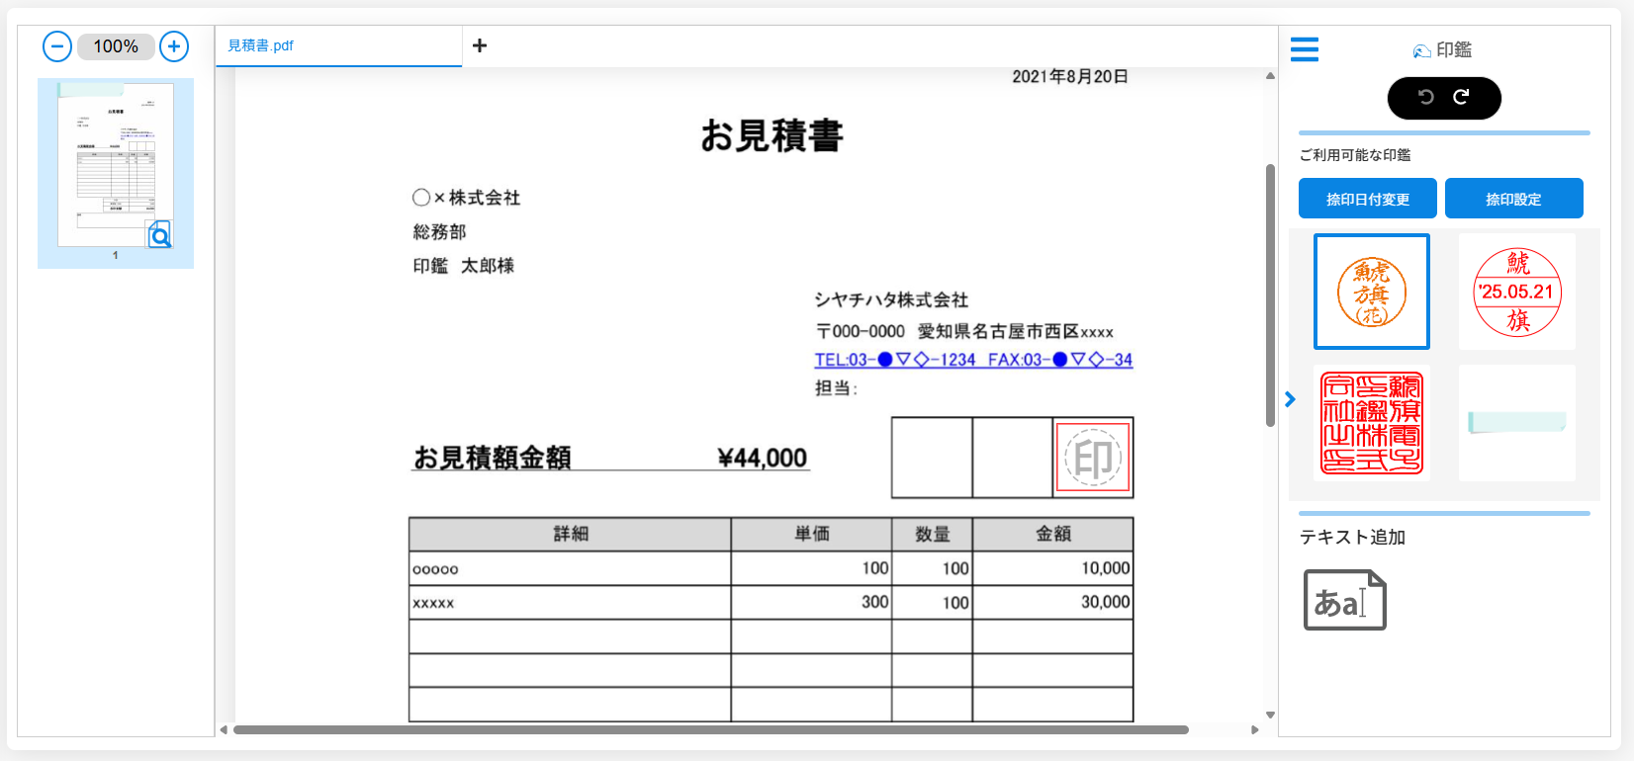Click the scroll right arrow at bottom
The image size is (1634, 761).
click(x=1255, y=730)
